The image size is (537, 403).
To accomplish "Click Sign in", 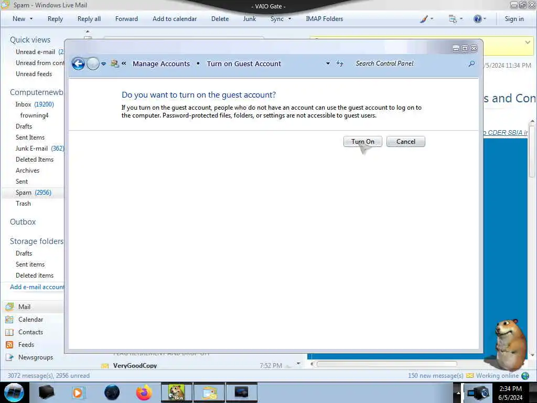I will coord(514,19).
